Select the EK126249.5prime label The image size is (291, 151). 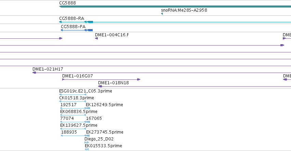pos(104,105)
